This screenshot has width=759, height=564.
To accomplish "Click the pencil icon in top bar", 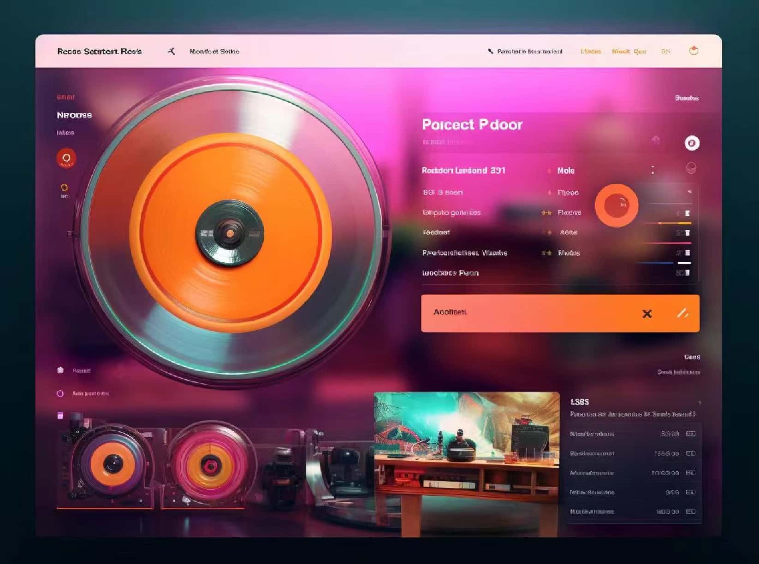I will coord(490,51).
